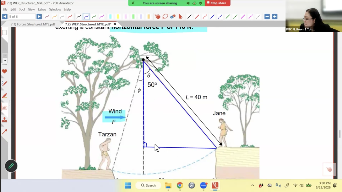This screenshot has width=342, height=192.
Task: Pick the magenta dashed line tool
Action: coord(250,17)
